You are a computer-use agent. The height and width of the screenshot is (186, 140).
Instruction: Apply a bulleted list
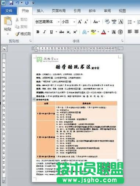point(130,22)
